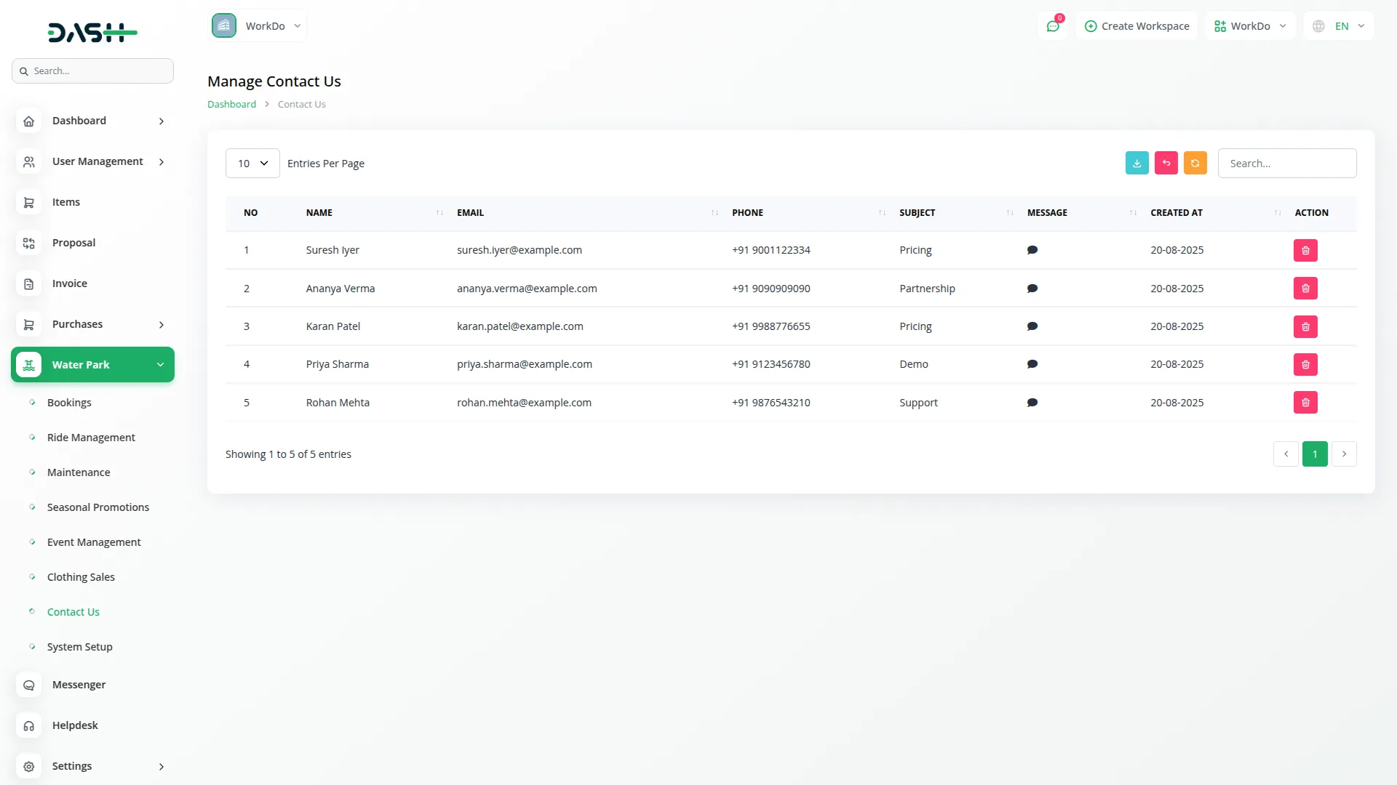View message from Suresh Iyer
The width and height of the screenshot is (1397, 785).
point(1032,250)
